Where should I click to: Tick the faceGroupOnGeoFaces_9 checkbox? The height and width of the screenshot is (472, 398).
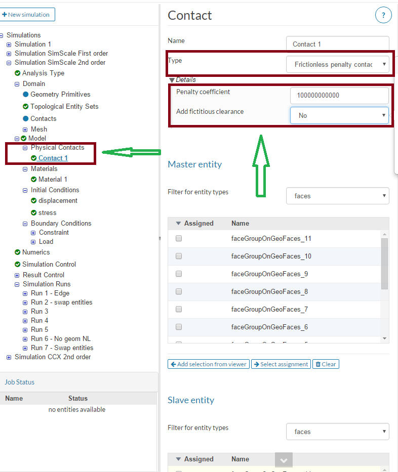tap(179, 274)
